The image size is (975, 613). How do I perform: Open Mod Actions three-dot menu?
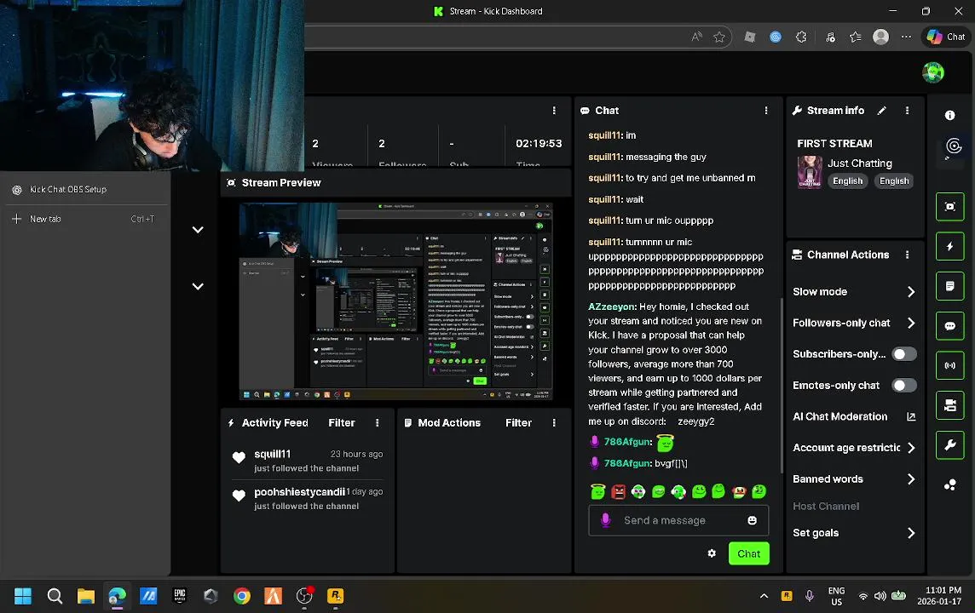[554, 423]
